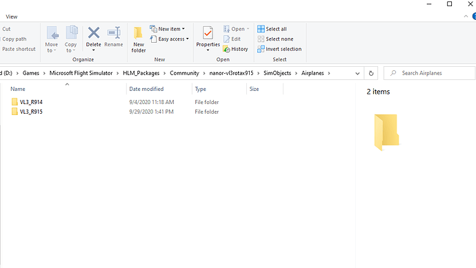476x268 pixels.
Task: Expand chevron after Community breadcrumb
Action: 204,73
